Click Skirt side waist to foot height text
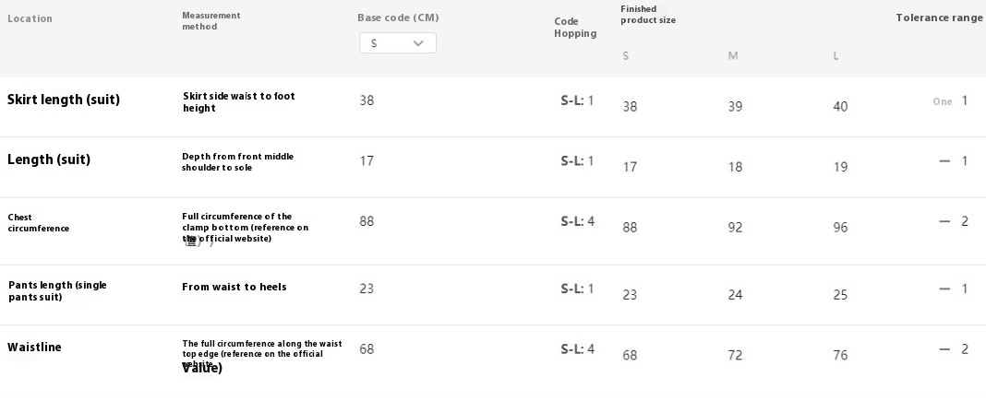The image size is (986, 401). pos(239,101)
